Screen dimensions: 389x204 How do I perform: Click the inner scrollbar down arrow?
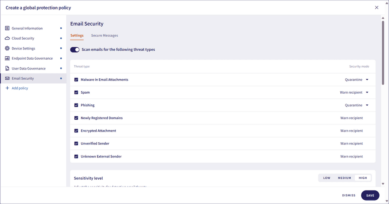[383, 184]
